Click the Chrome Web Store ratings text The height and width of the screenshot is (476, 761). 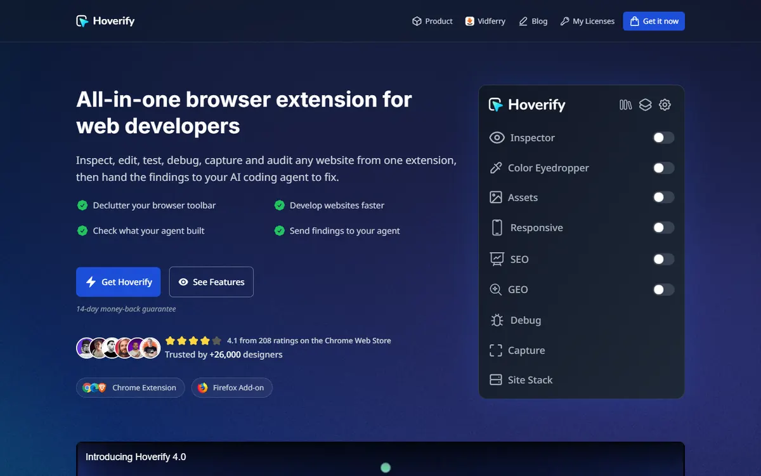(309, 341)
